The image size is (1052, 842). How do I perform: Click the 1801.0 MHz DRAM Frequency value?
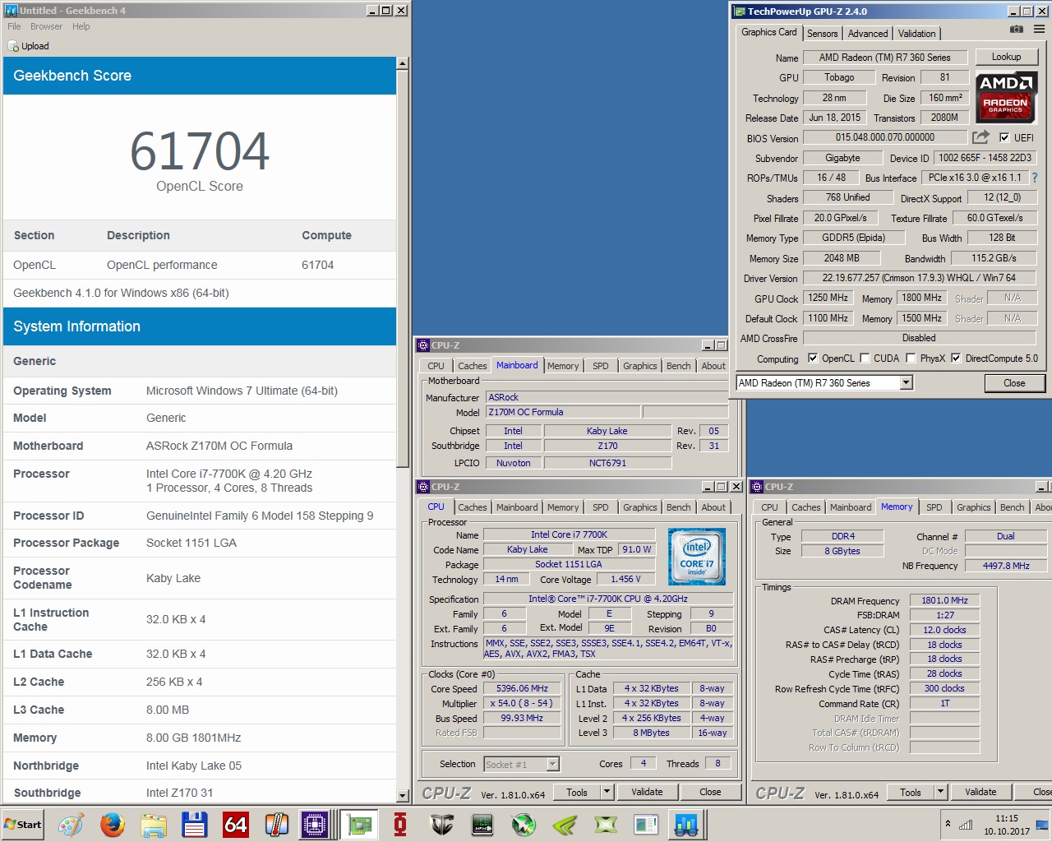(x=944, y=601)
